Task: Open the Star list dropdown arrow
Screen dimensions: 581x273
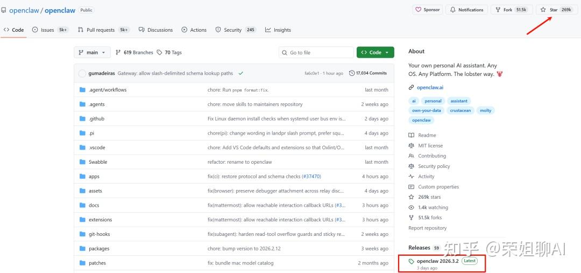Action: pos(575,10)
